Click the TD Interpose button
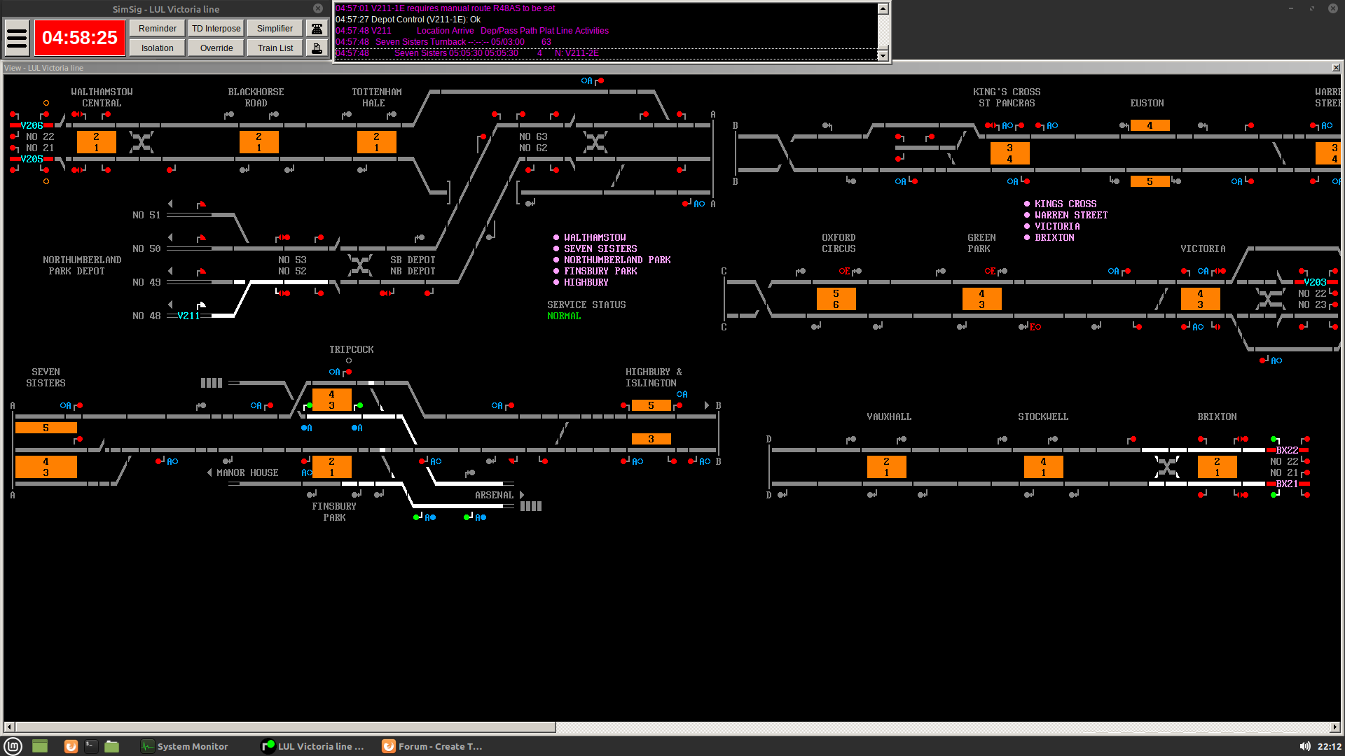Screen dimensions: 1345x756 point(216,29)
